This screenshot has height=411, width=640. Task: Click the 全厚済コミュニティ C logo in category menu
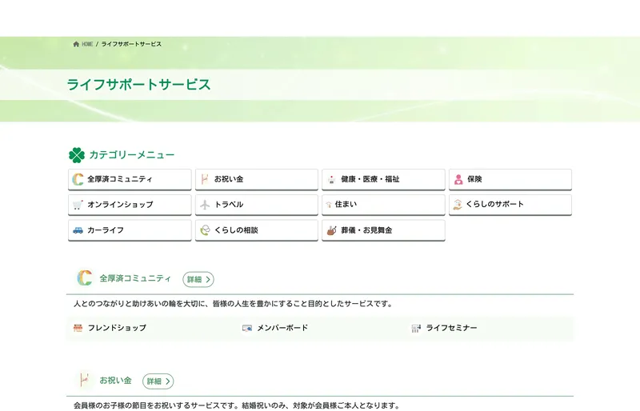pos(78,179)
